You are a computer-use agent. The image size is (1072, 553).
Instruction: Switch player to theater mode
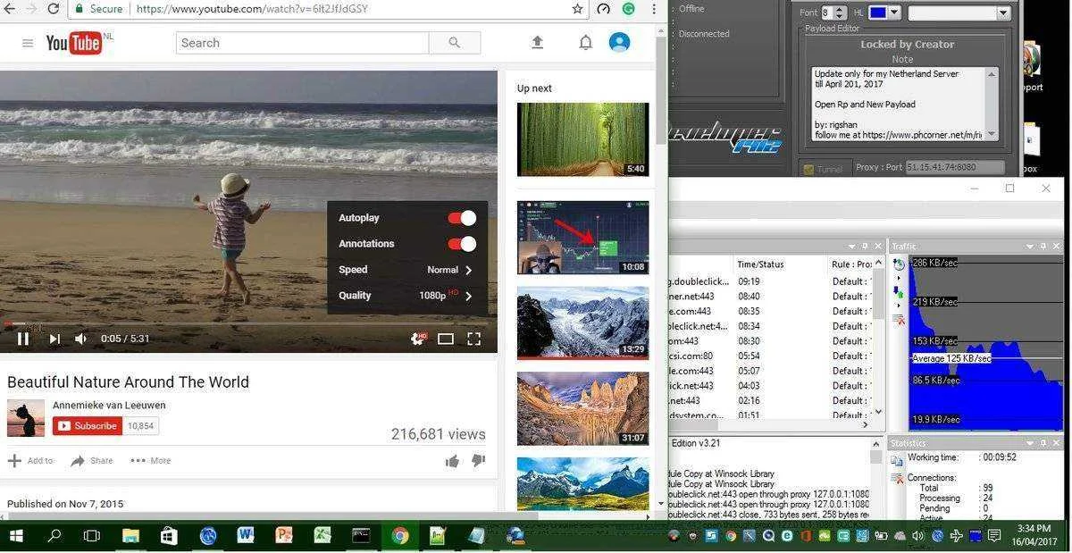445,339
